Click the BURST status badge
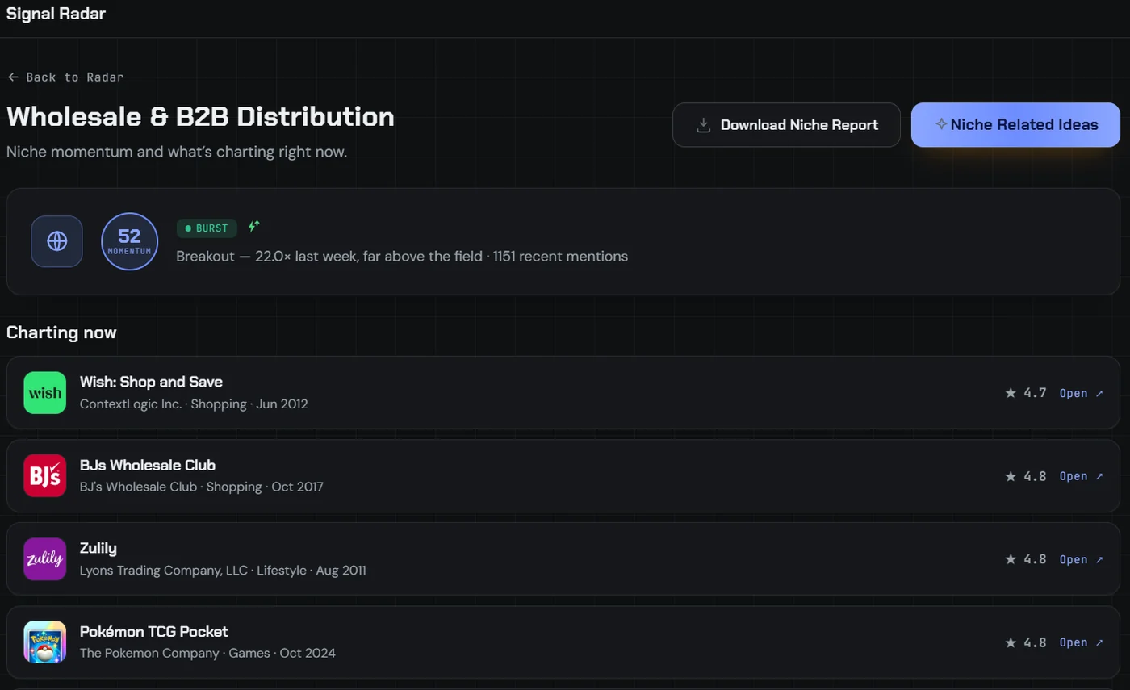Screen dimensions: 1130x690 coord(207,228)
